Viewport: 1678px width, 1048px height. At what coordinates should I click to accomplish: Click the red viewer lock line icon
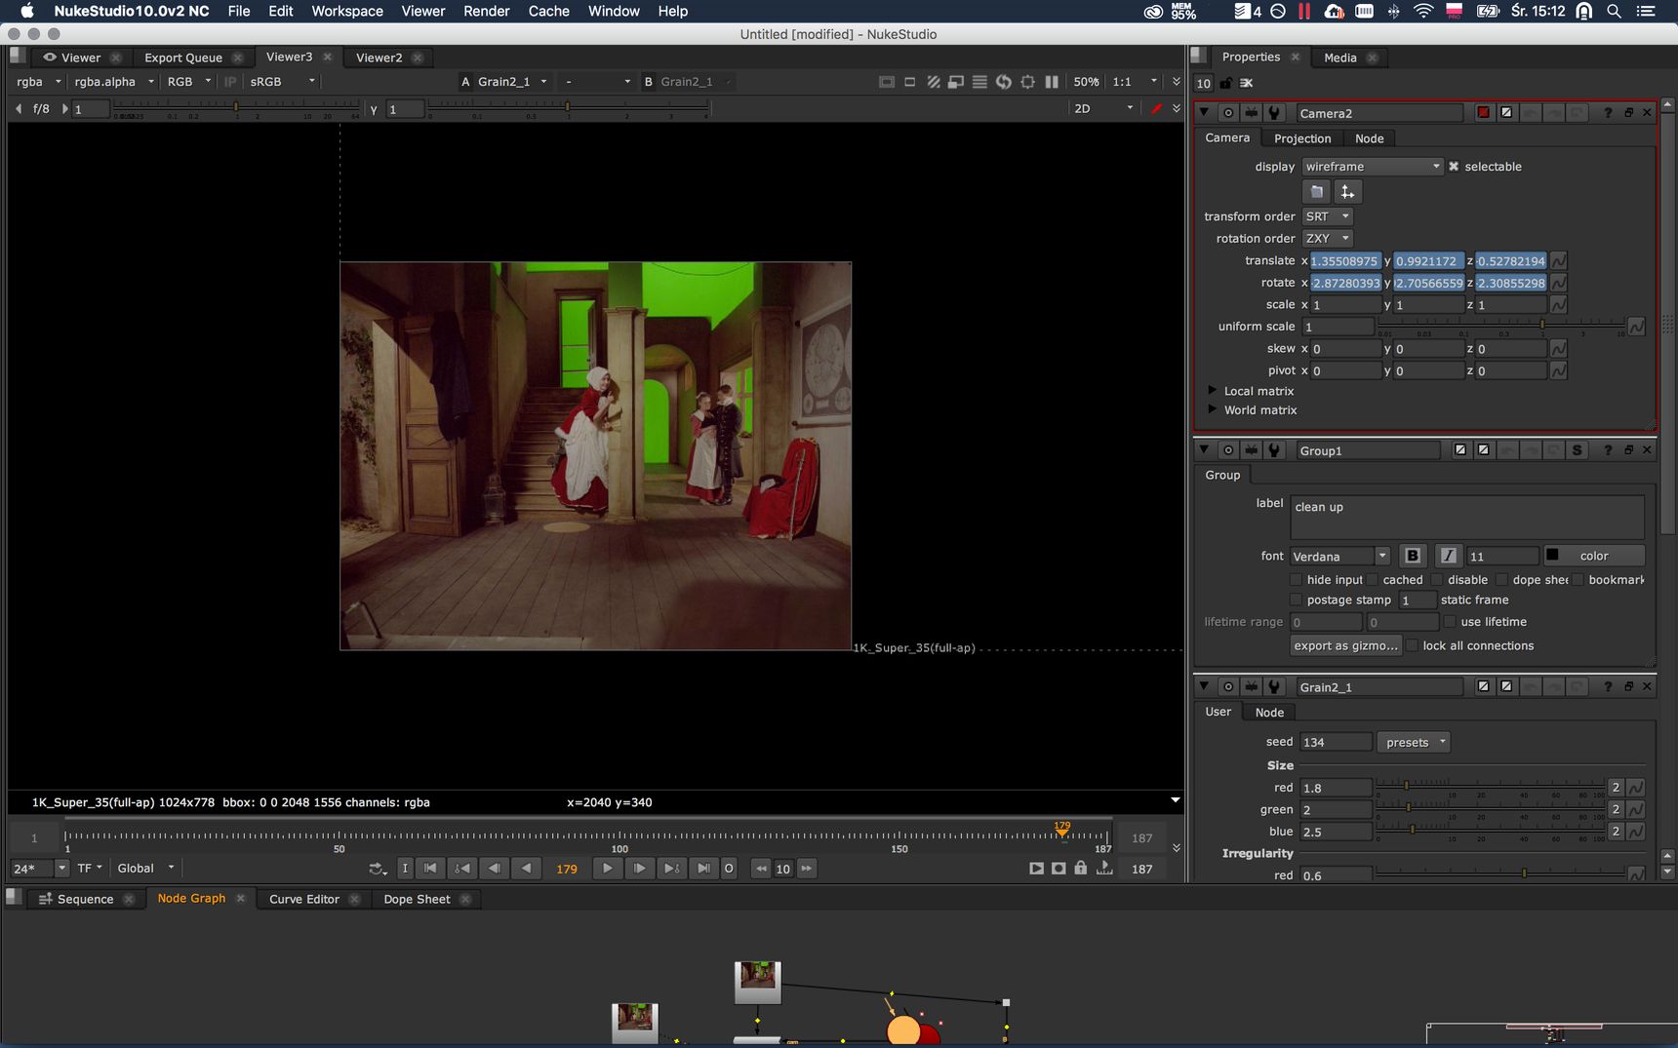(1157, 108)
